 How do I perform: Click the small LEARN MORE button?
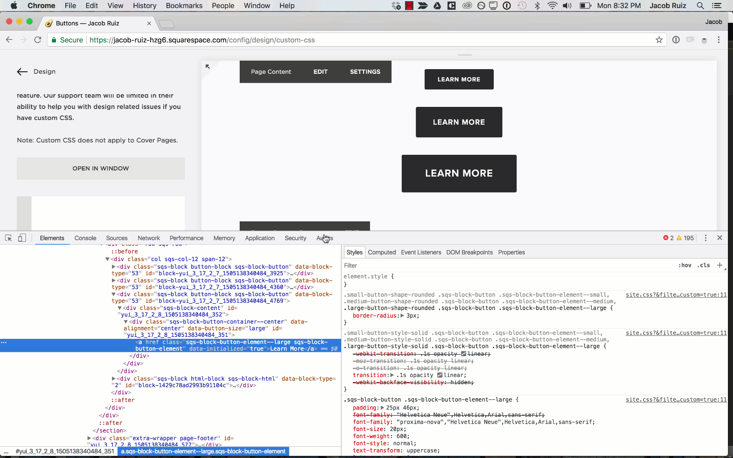click(x=459, y=79)
